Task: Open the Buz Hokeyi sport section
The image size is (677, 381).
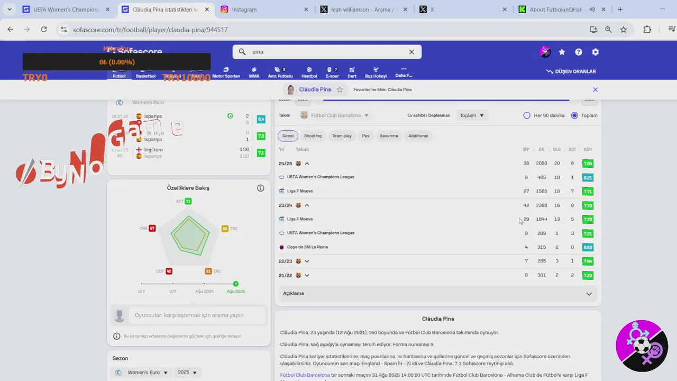Action: pos(376,72)
